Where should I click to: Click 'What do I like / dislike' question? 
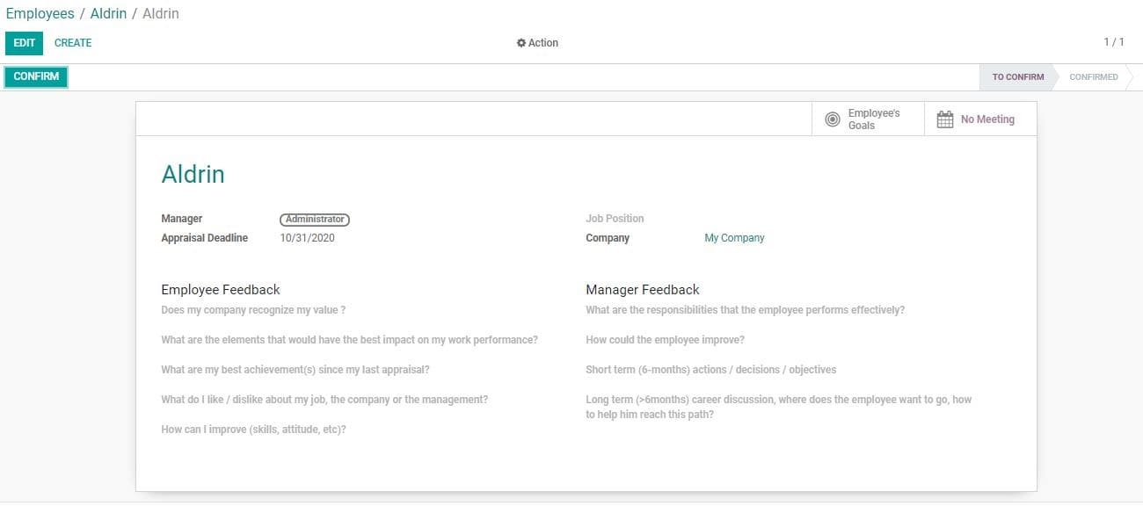point(324,400)
